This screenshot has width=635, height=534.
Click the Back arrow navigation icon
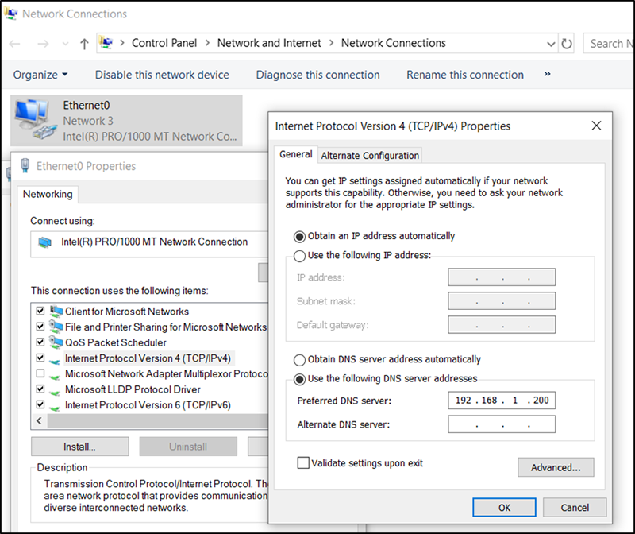pyautogui.click(x=14, y=44)
